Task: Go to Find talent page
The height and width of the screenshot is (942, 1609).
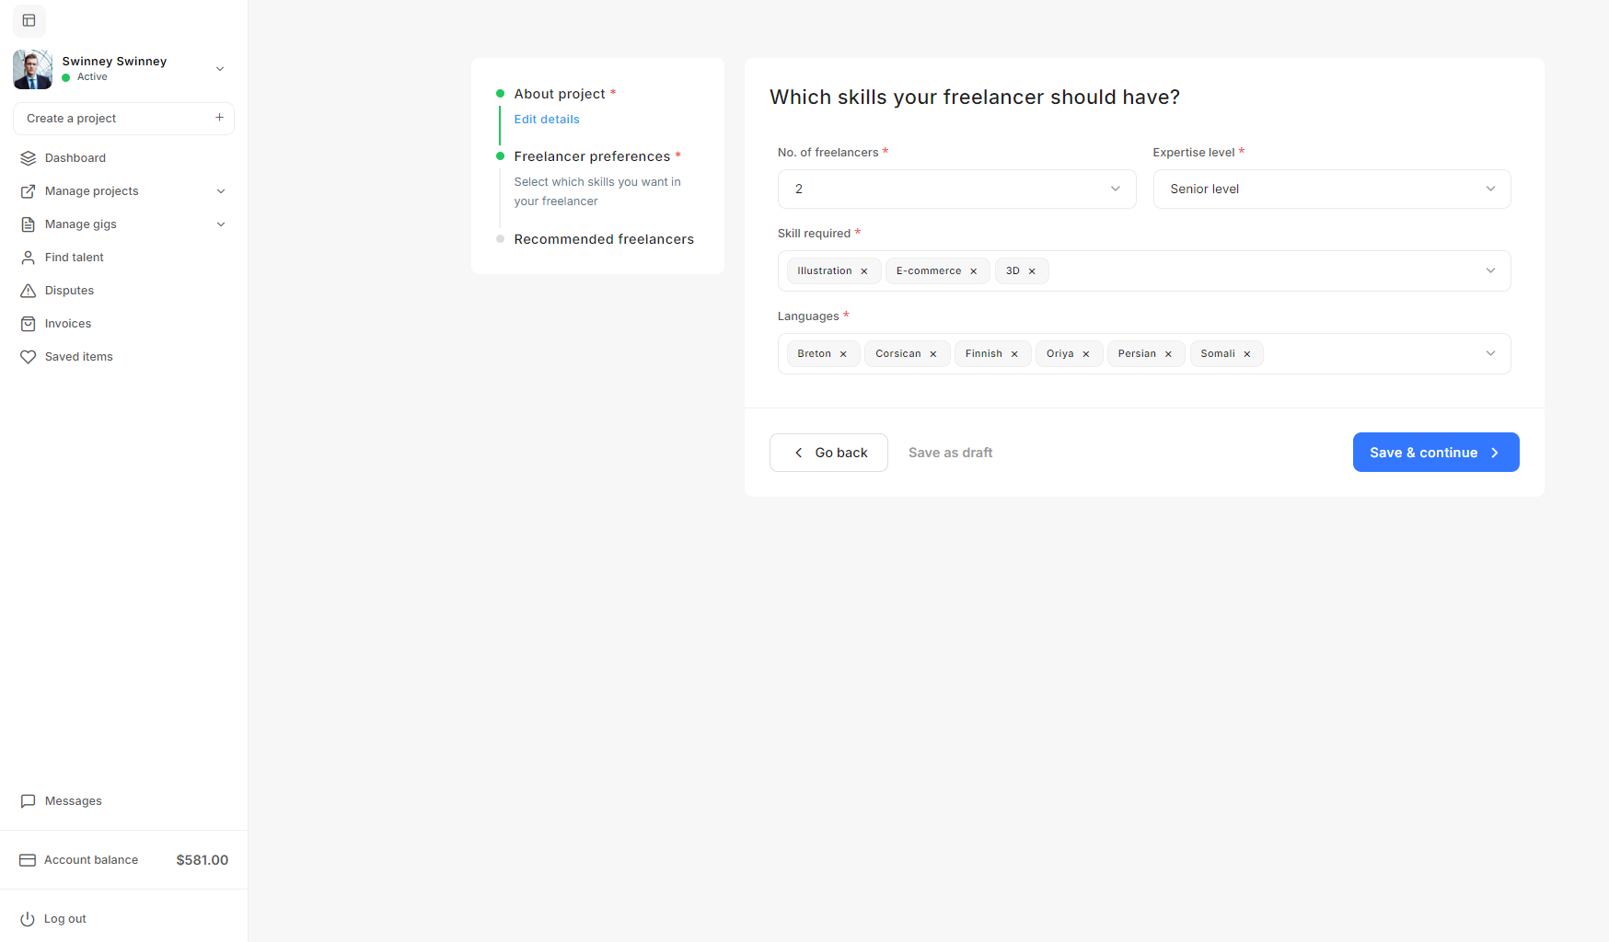Action: click(x=74, y=258)
